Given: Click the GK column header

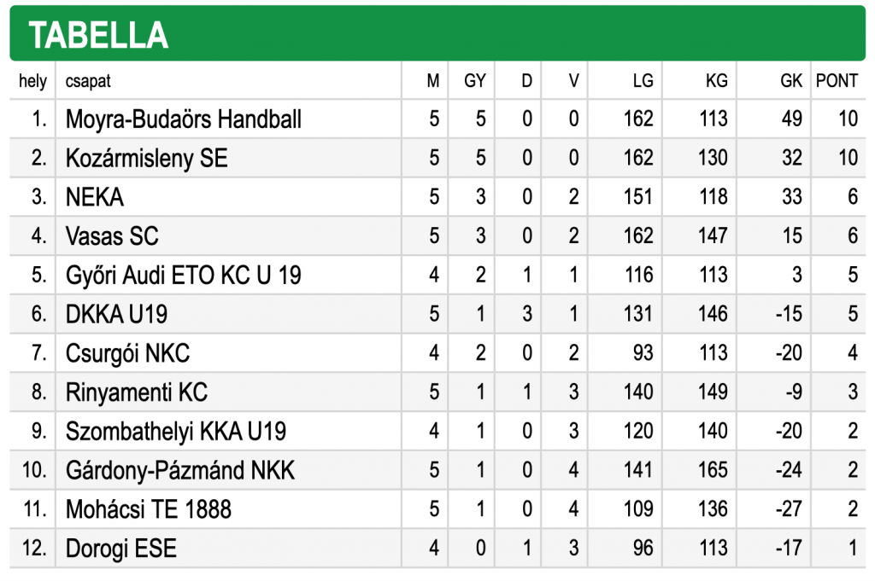Looking at the screenshot, I should (x=790, y=81).
